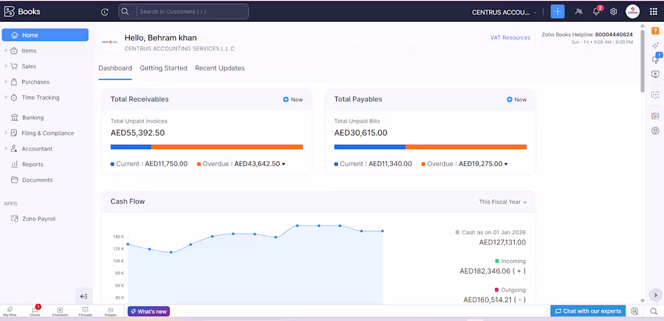Click the orange help question mark icon
664x321 pixels.
click(655, 31)
